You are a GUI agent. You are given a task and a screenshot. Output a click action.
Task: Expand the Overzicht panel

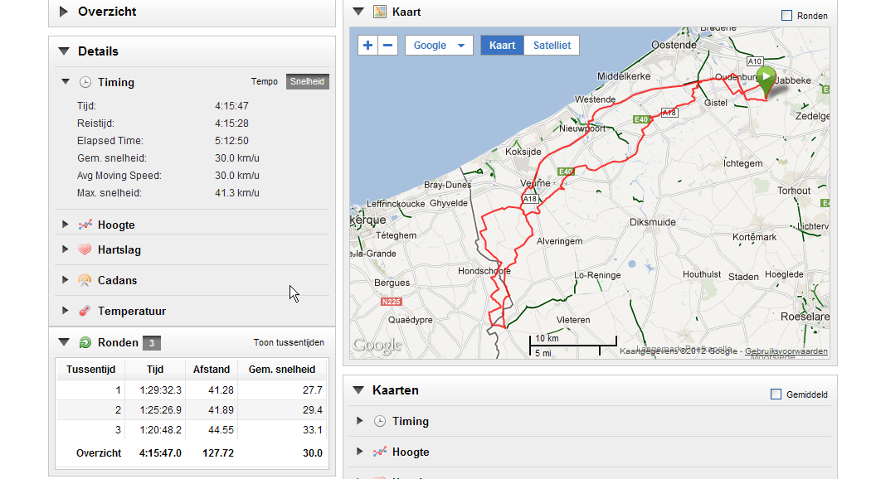[x=64, y=11]
